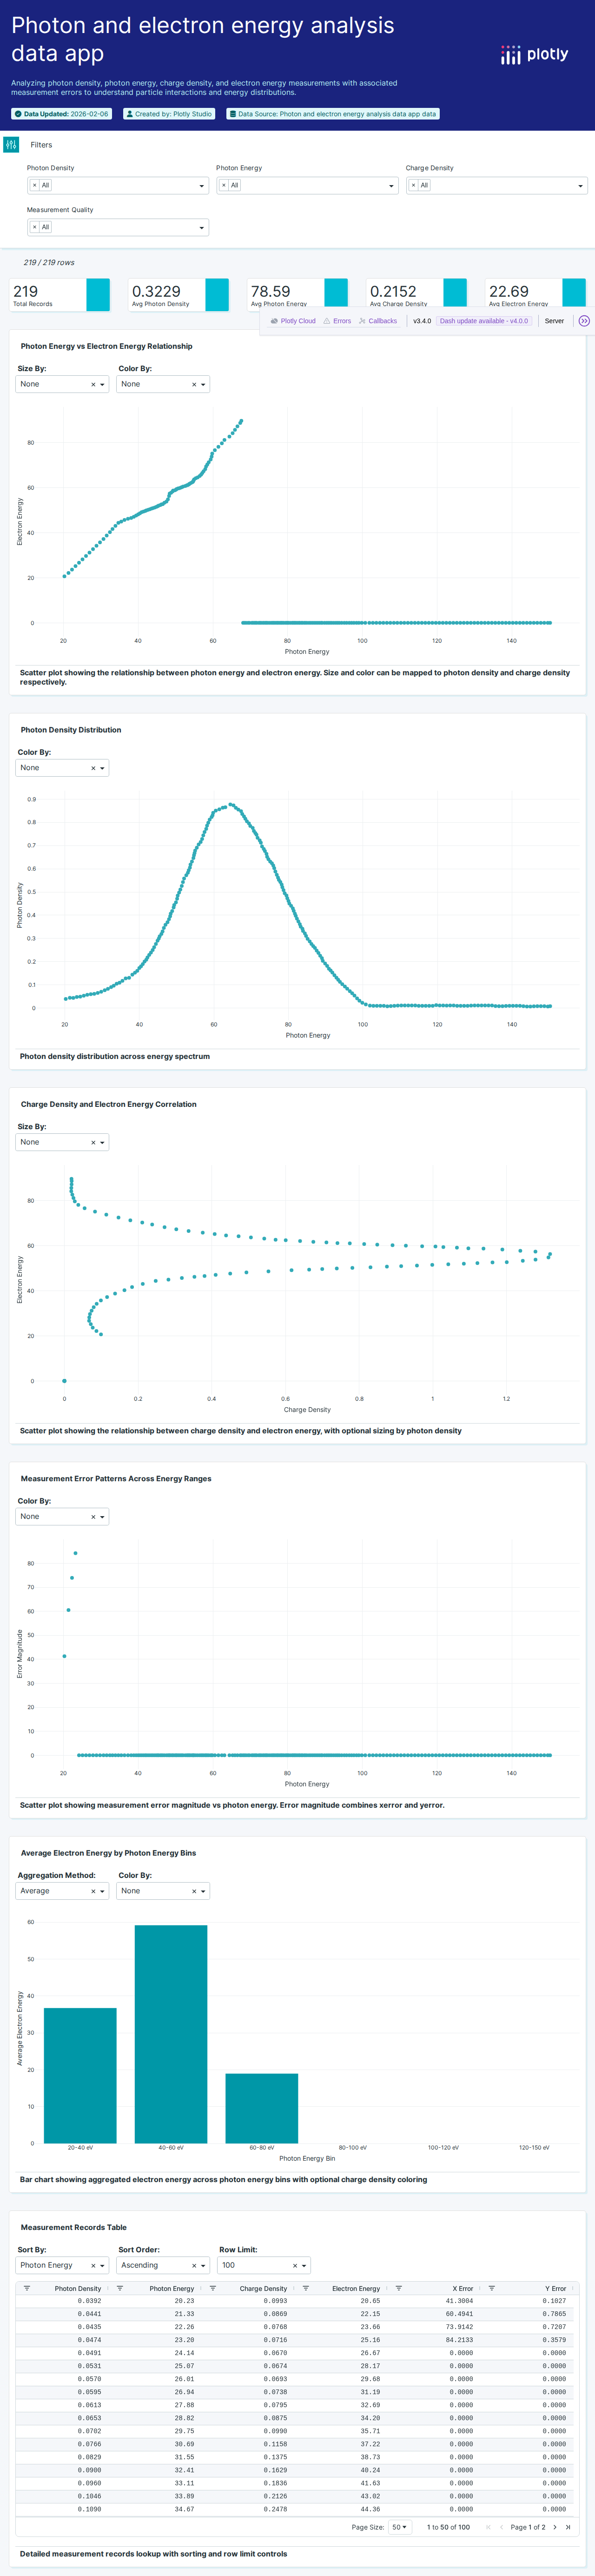This screenshot has width=595, height=2576.
Task: Toggle the Filters panel icon
Action: pos(11,145)
